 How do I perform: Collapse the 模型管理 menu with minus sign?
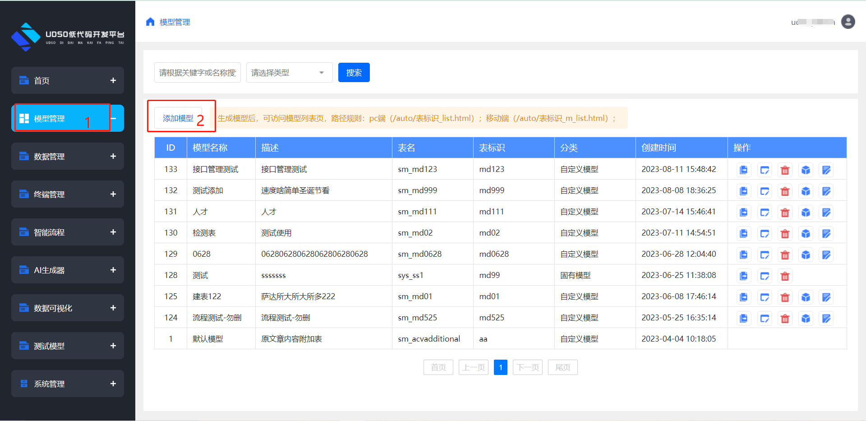point(114,118)
